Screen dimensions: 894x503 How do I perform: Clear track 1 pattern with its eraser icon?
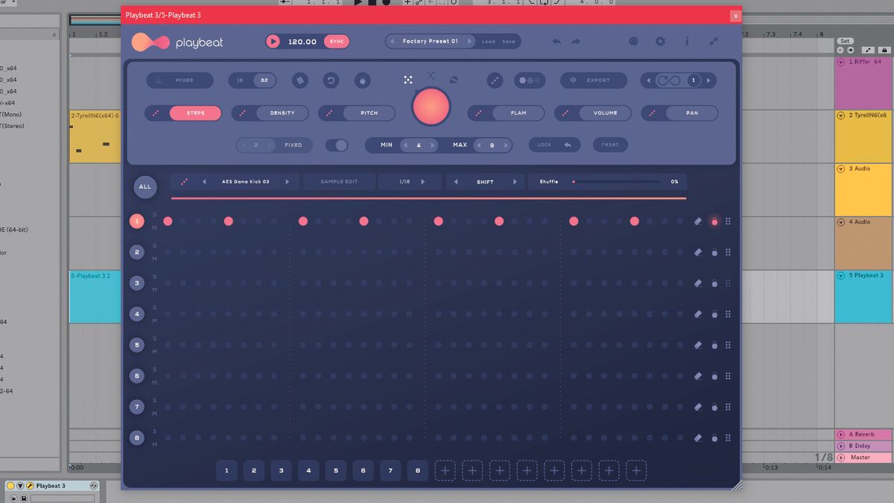tap(697, 221)
